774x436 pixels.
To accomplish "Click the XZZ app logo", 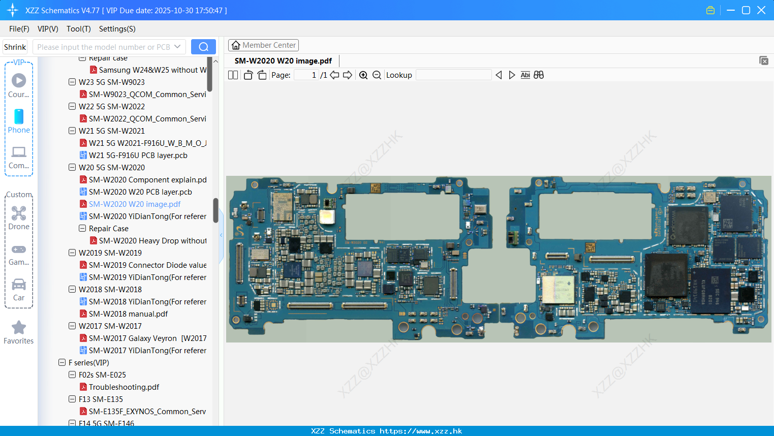I will click(x=13, y=10).
